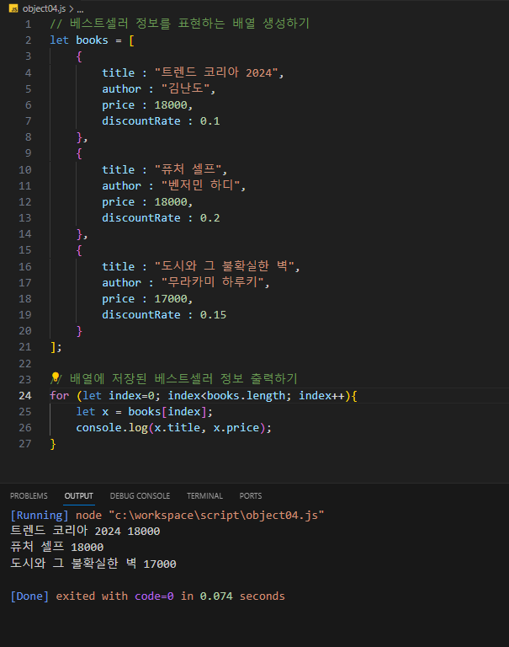Click the 'books' variable name on line 2
The height and width of the screenshot is (647, 509).
(x=92, y=40)
